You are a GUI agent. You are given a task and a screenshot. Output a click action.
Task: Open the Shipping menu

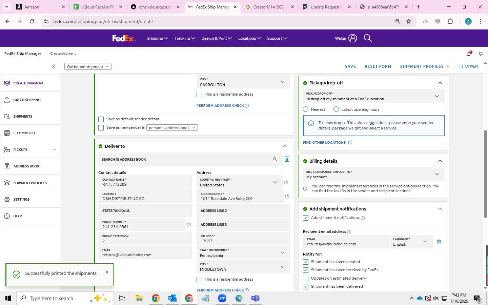tap(158, 38)
